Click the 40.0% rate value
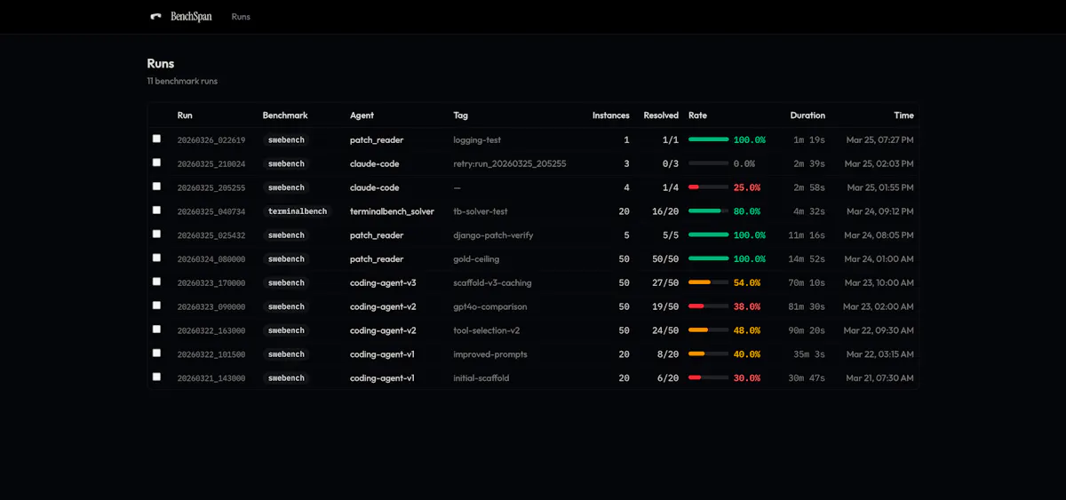 747,354
